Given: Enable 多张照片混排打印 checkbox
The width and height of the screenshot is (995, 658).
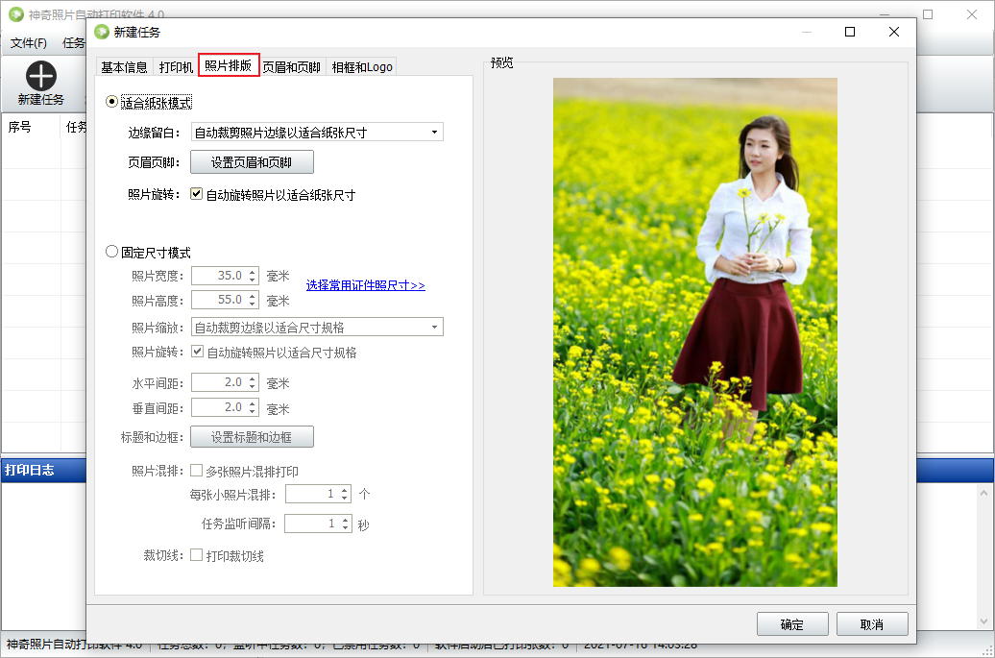Looking at the screenshot, I should tap(197, 472).
